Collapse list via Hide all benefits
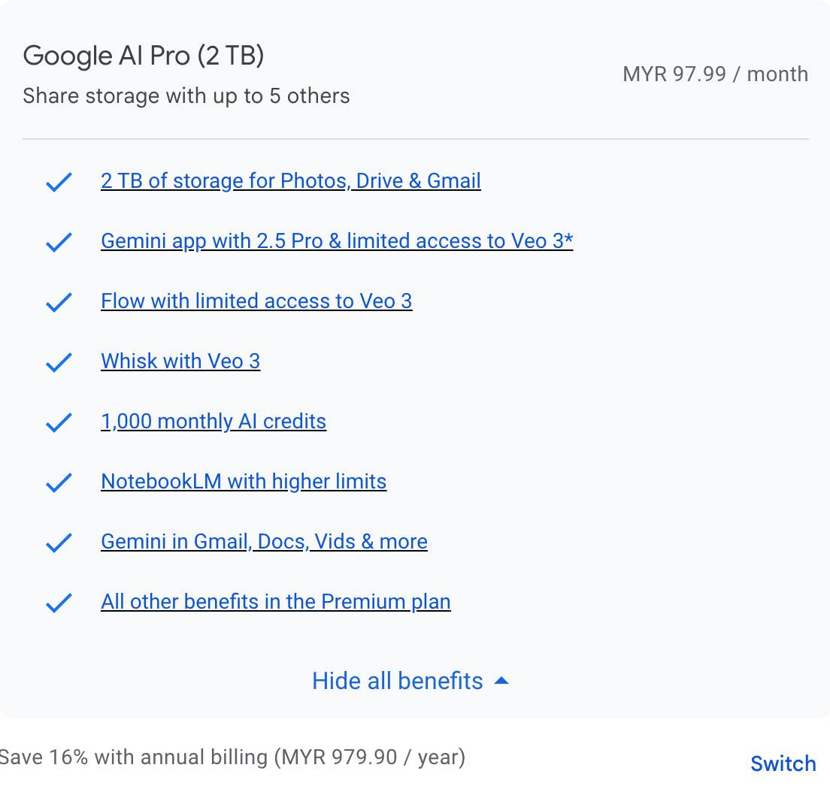This screenshot has height=792, width=830. click(x=398, y=681)
